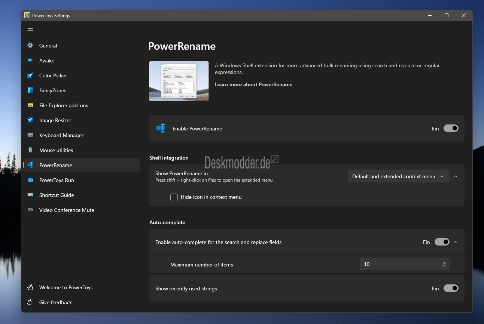Click the hamburger navigation menu icon
484x324 pixels.
[30, 30]
